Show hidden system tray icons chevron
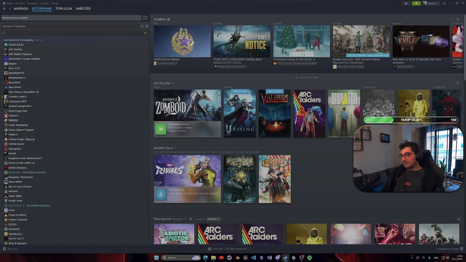Screen dimensions: 466x262 412,258
